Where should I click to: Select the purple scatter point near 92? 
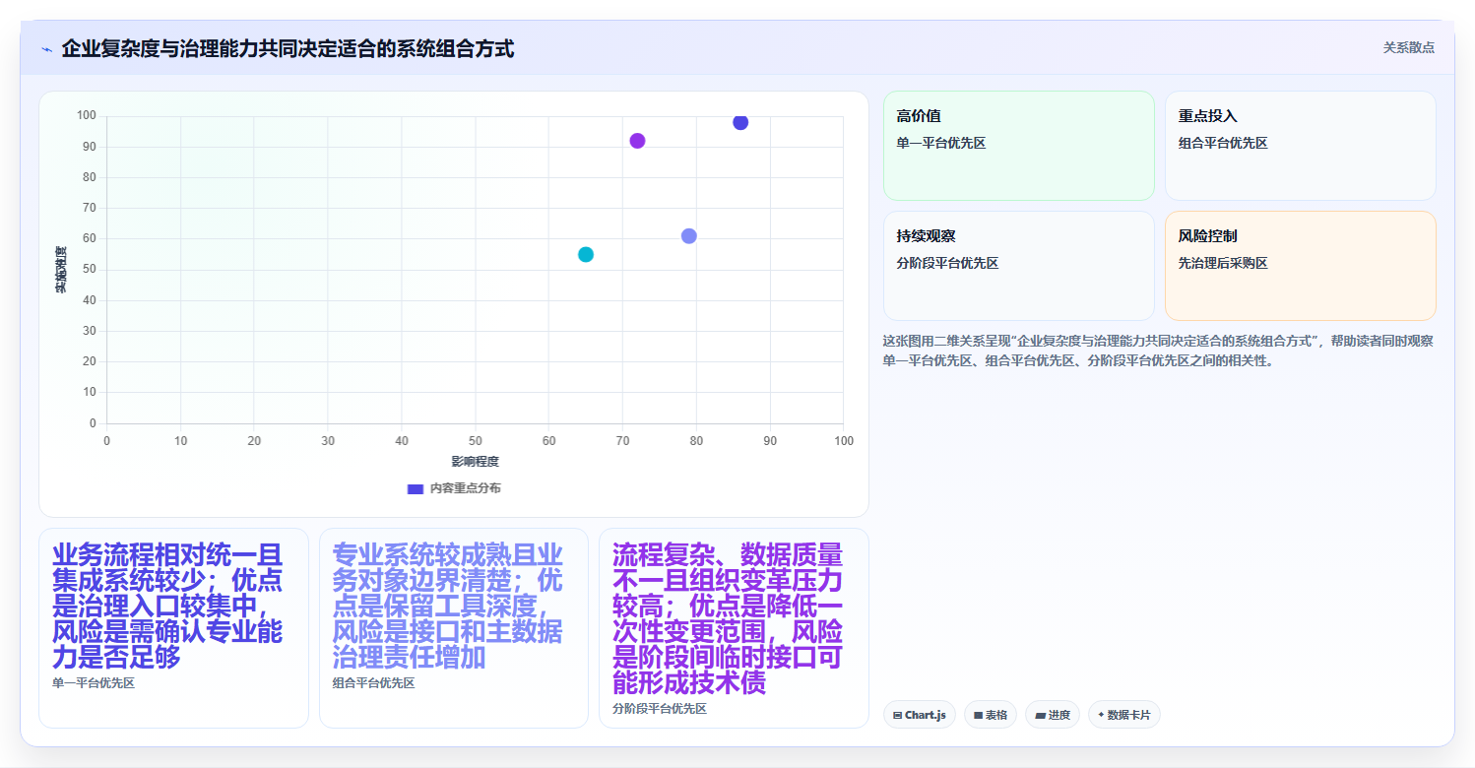point(637,141)
